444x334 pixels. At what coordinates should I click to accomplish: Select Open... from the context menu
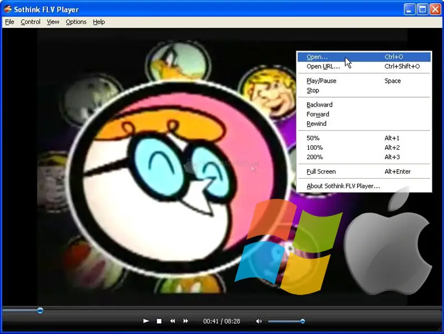[317, 57]
